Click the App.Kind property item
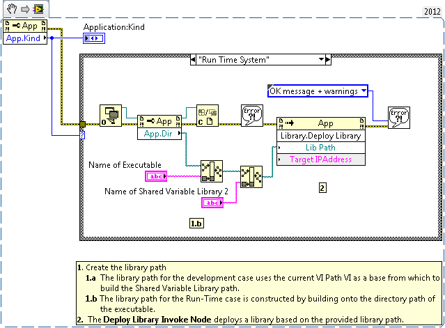445x328 pixels. coord(24,39)
